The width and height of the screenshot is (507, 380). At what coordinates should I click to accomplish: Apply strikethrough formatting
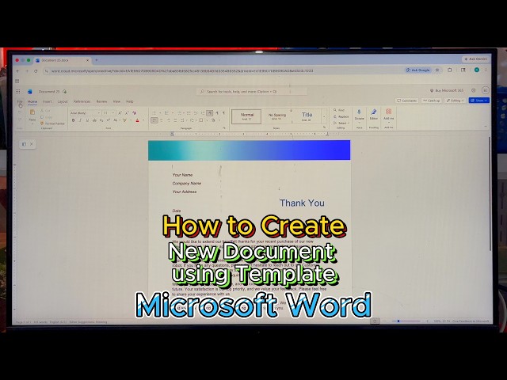(94, 120)
